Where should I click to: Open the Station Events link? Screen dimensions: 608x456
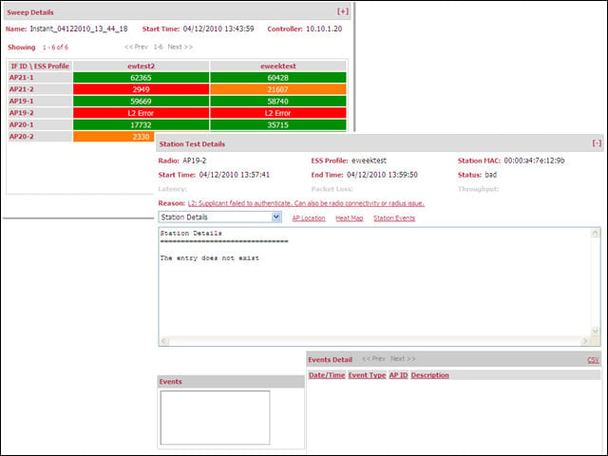[x=394, y=218]
